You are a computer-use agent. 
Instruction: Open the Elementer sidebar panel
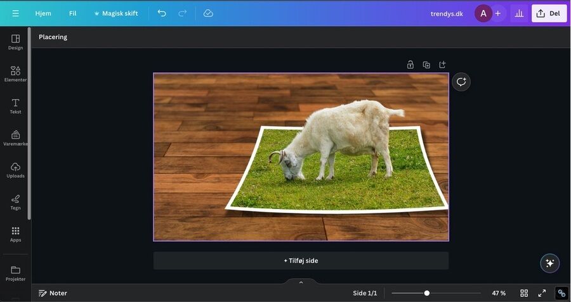(x=15, y=74)
